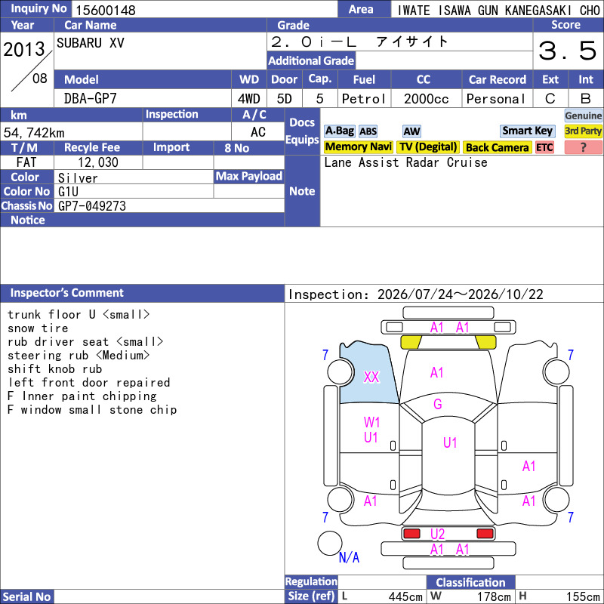Click the Petrol fuel value
This screenshot has height=604, width=604.
363,99
